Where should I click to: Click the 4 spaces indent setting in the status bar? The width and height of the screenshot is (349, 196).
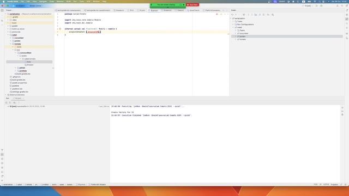pyautogui.click(x=334, y=185)
